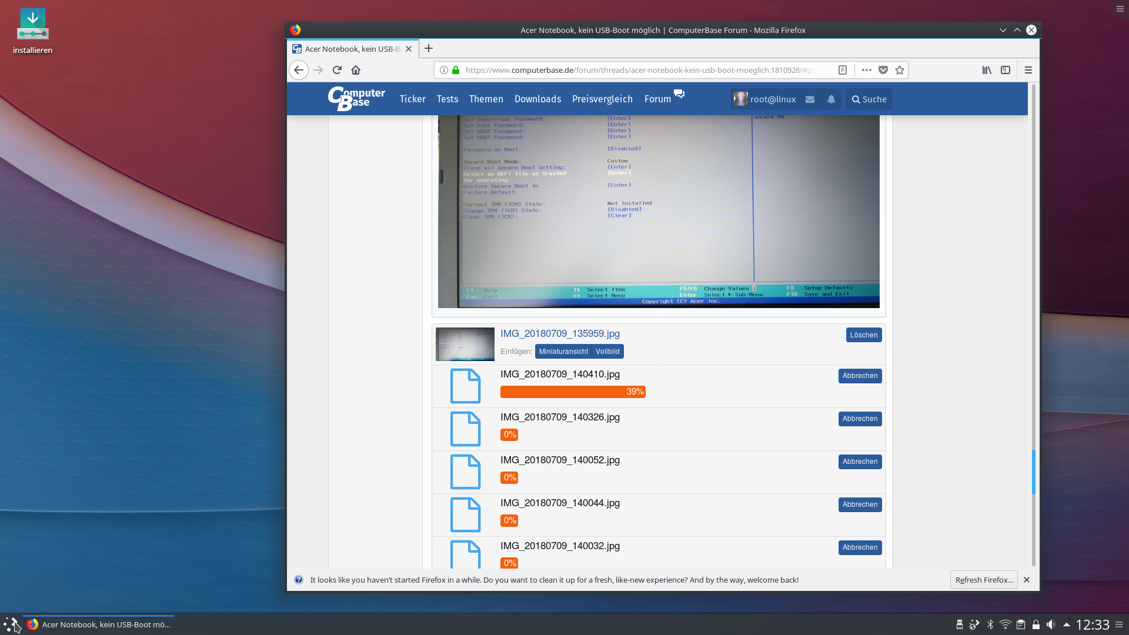The width and height of the screenshot is (1129, 635).
Task: Open notifications bell on ComputerBase
Action: pyautogui.click(x=831, y=99)
